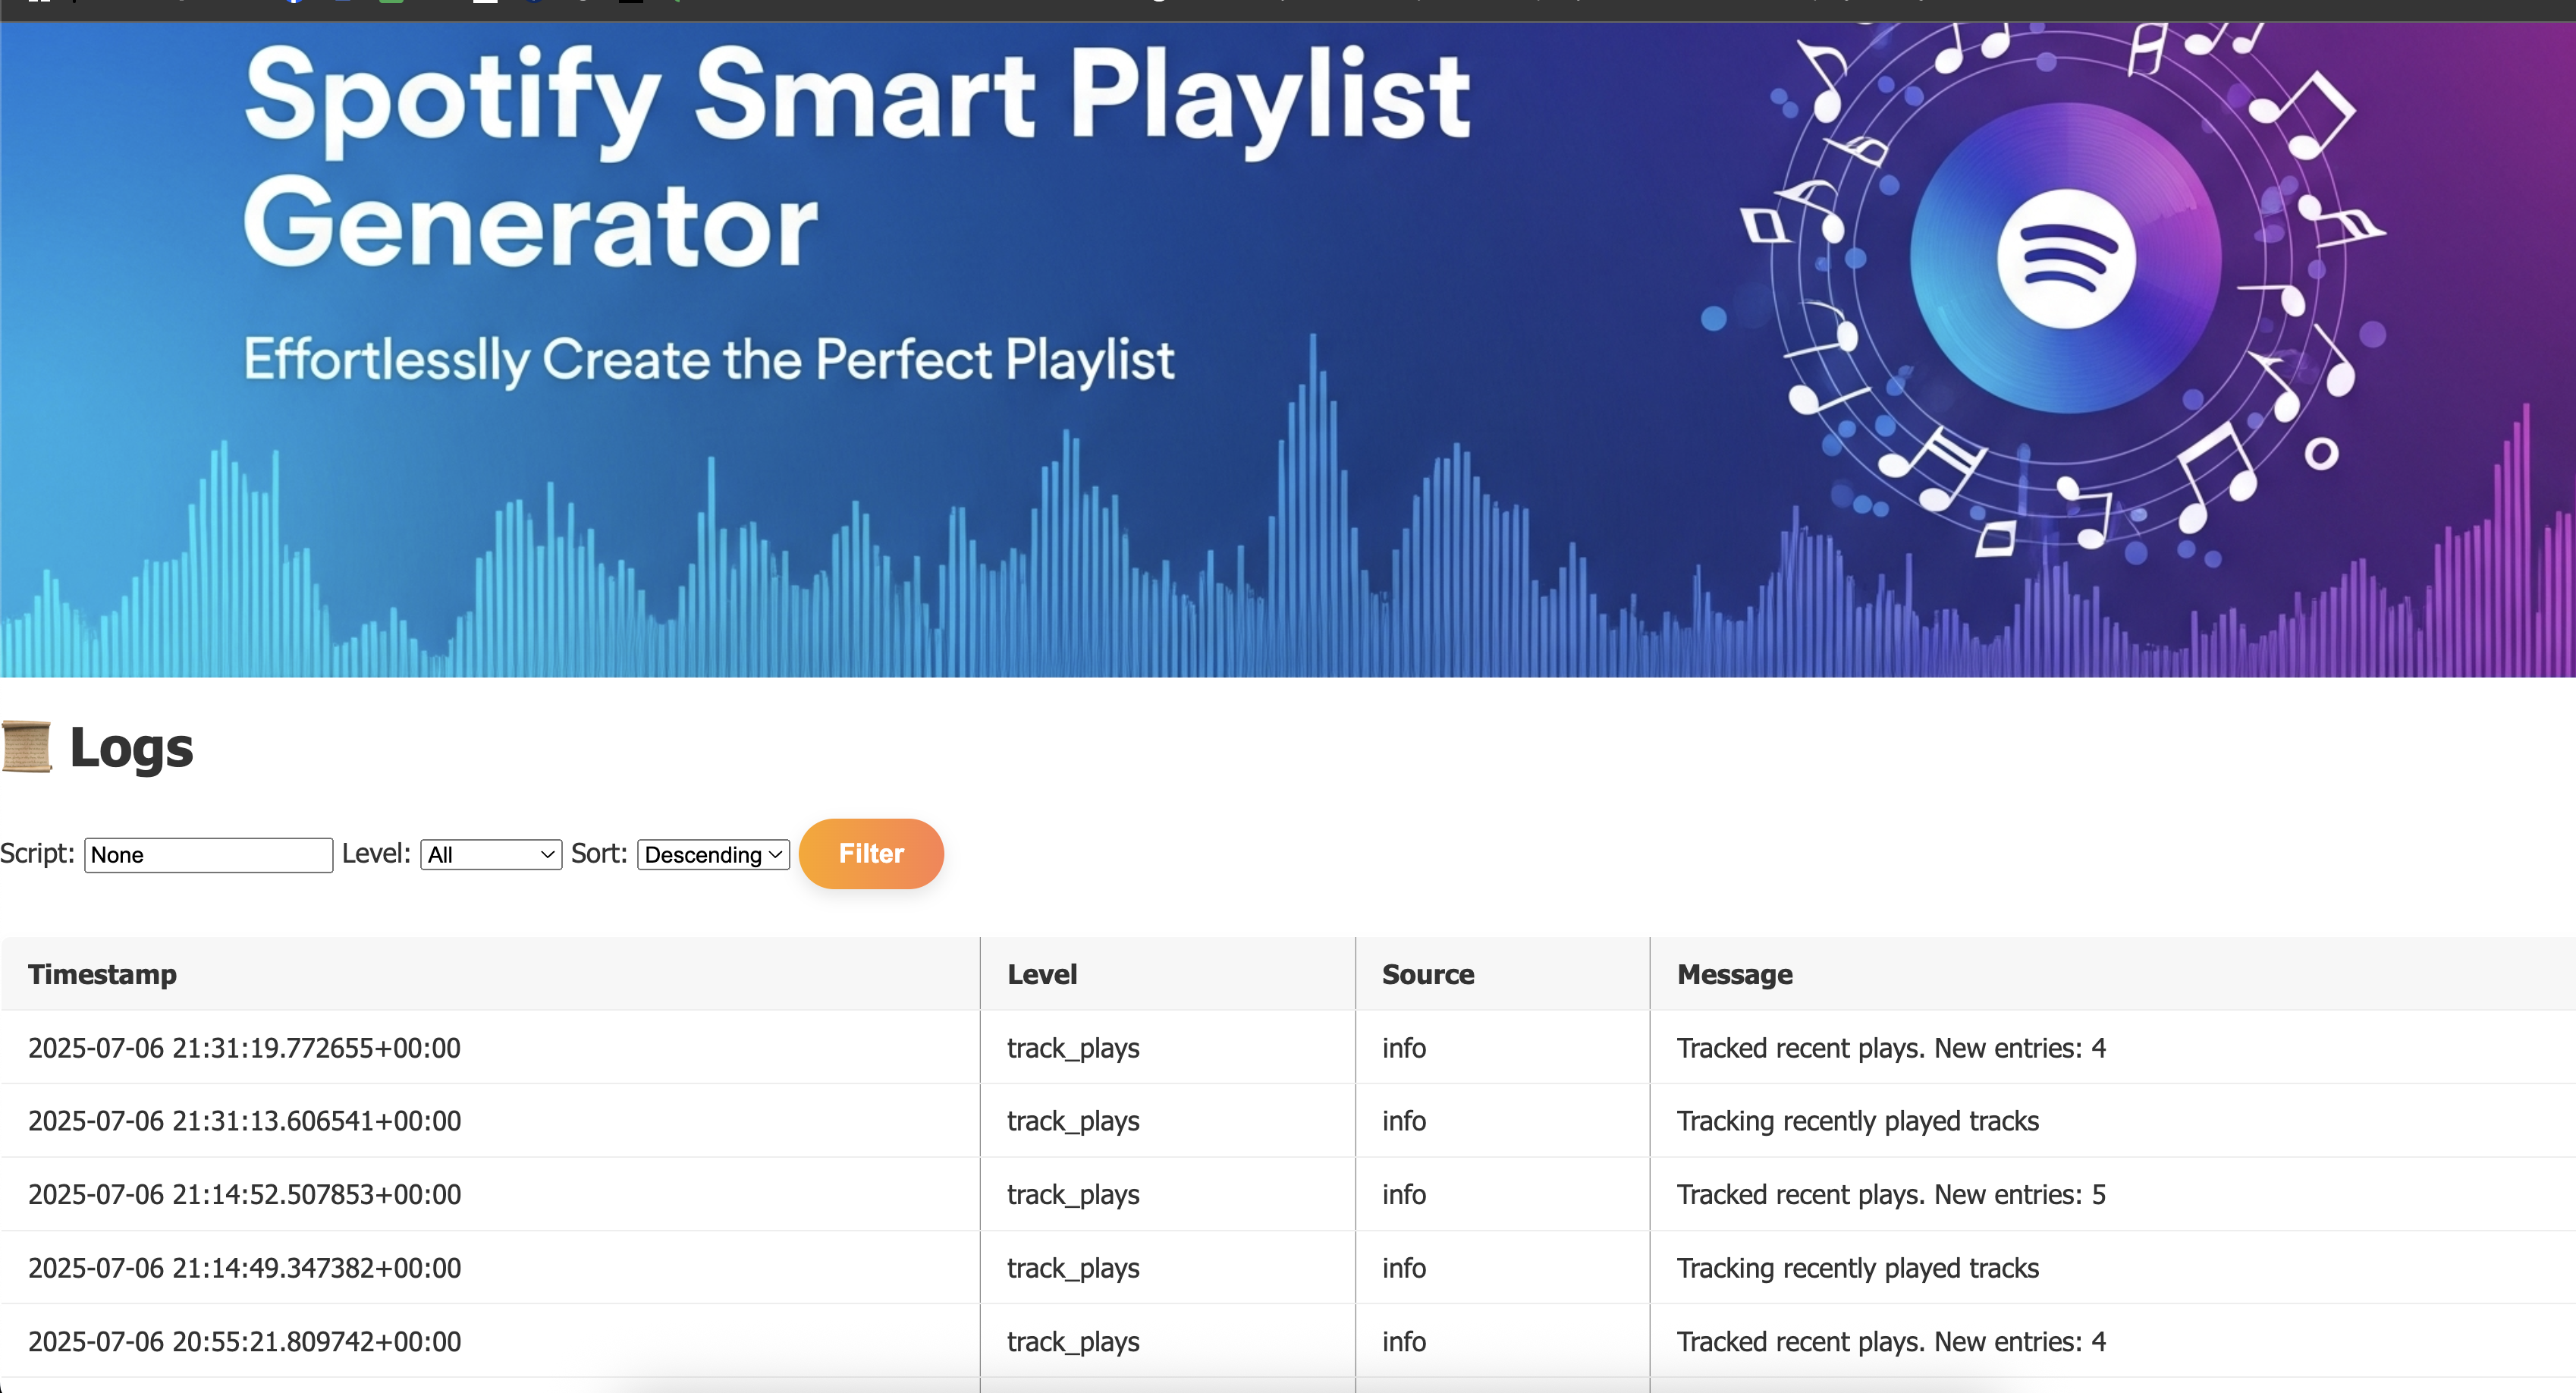Viewport: 2576px width, 1393px height.
Task: Click track_plays in the 21:31:19 row
Action: click(x=1073, y=1049)
